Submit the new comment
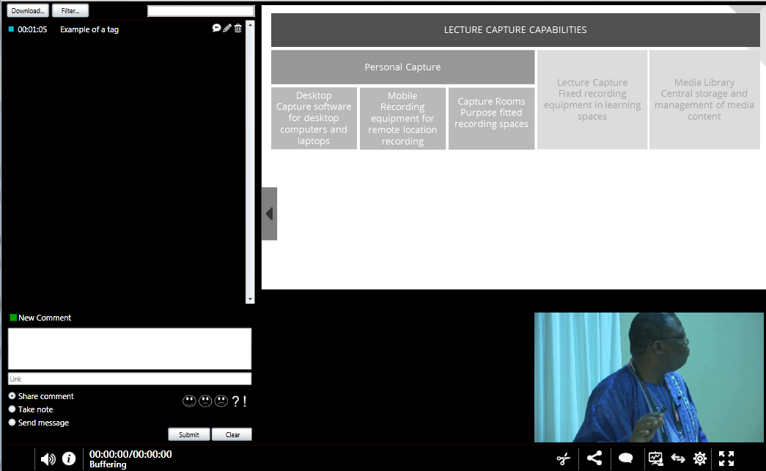 [189, 434]
